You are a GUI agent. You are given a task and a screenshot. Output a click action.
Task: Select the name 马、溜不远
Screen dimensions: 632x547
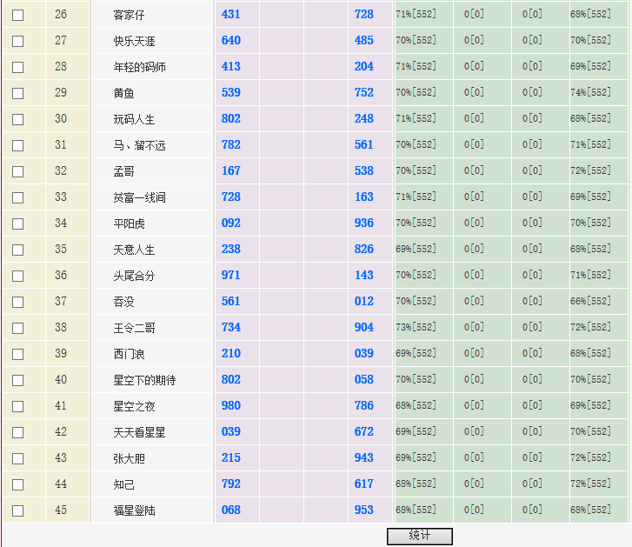[139, 145]
